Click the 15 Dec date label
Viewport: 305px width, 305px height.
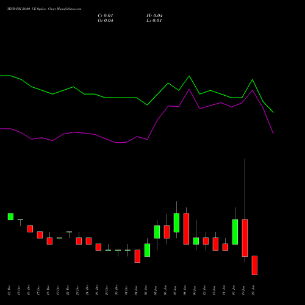(x=19, y=290)
